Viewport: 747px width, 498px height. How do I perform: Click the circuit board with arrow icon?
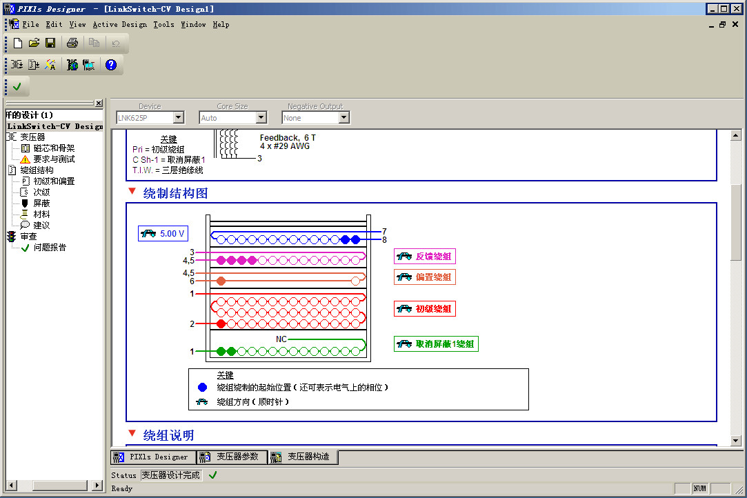[88, 65]
